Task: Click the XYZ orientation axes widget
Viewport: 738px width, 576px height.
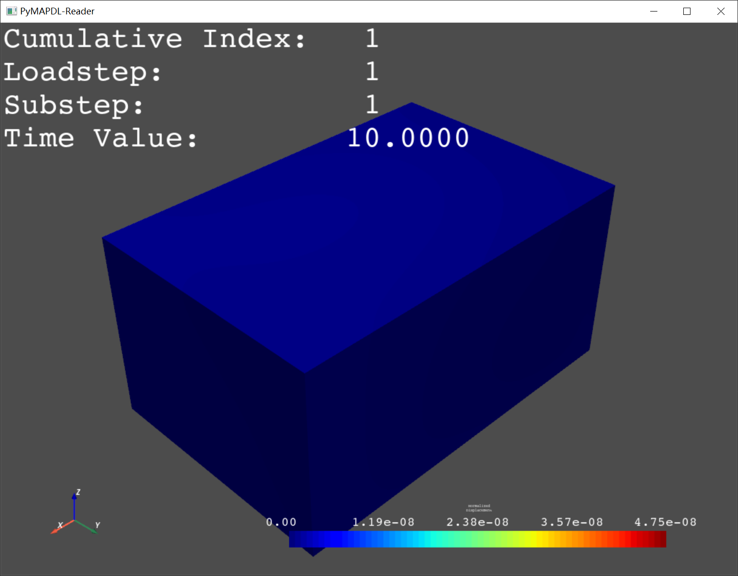Action: (x=75, y=513)
